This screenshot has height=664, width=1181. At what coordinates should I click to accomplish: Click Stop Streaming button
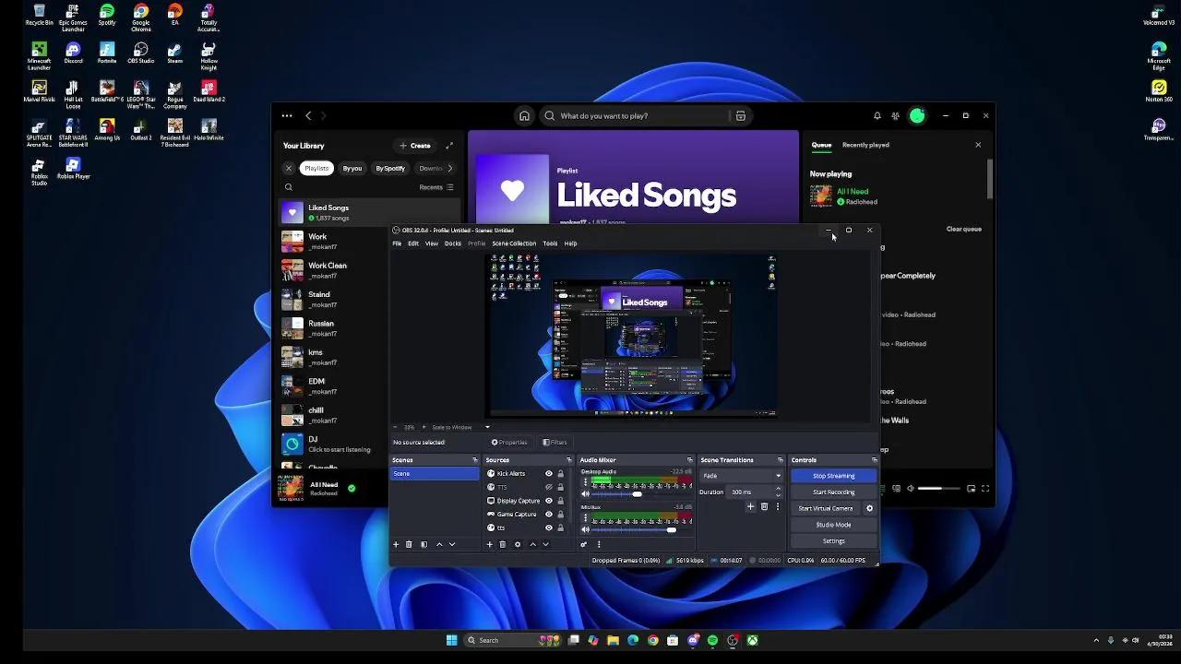pos(833,476)
